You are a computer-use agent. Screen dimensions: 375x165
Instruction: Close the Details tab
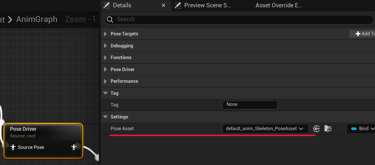click(163, 5)
